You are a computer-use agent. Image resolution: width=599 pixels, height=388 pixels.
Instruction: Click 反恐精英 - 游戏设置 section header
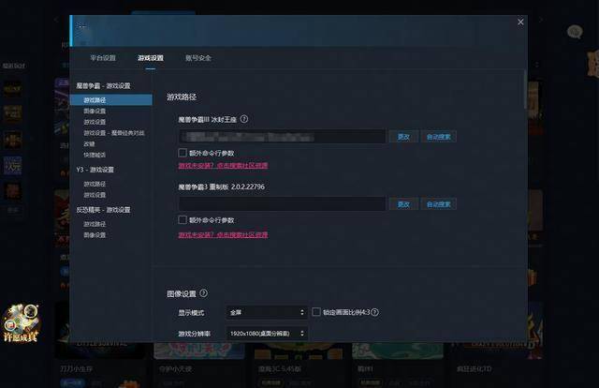(103, 210)
